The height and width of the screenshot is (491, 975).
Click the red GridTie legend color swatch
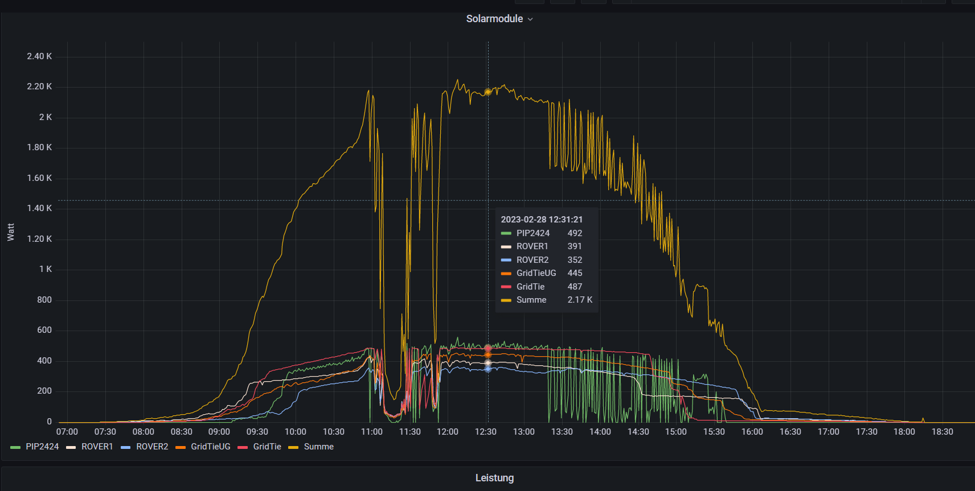click(x=243, y=447)
